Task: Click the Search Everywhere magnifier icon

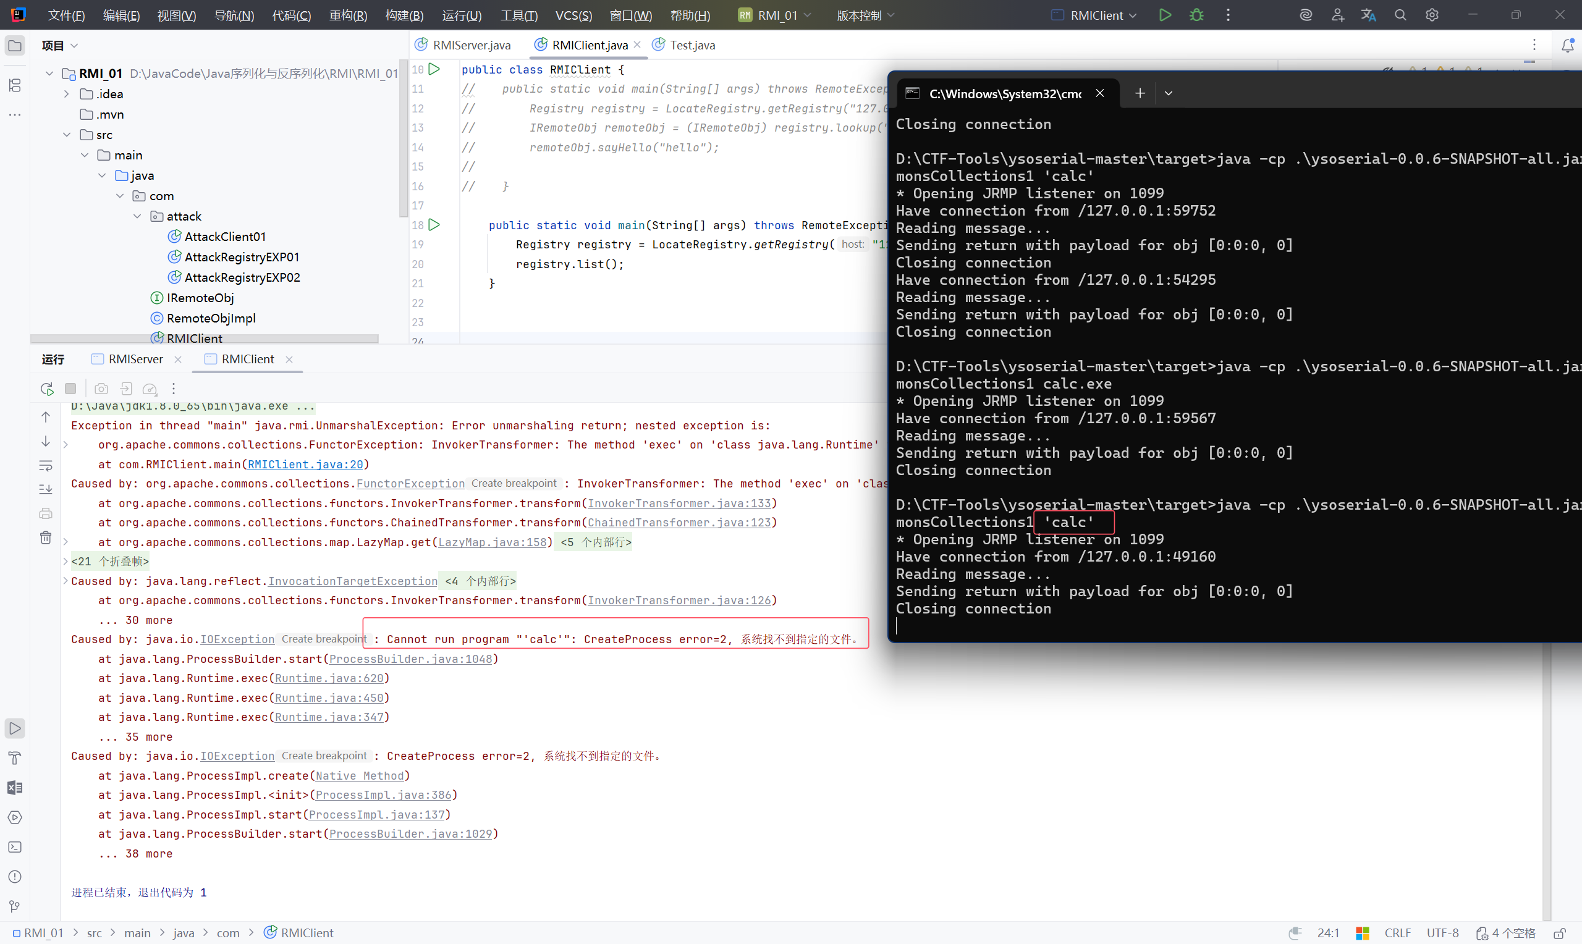Action: [x=1400, y=15]
